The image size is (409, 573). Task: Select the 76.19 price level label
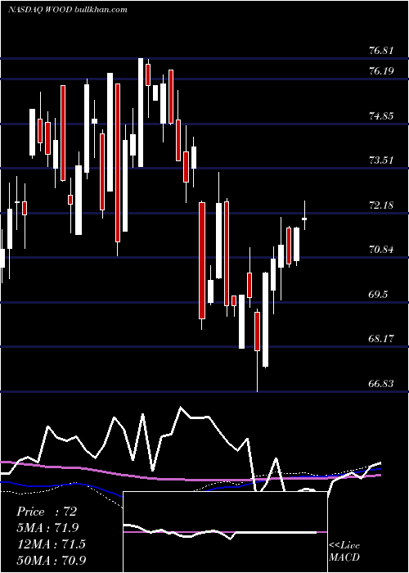(x=381, y=71)
